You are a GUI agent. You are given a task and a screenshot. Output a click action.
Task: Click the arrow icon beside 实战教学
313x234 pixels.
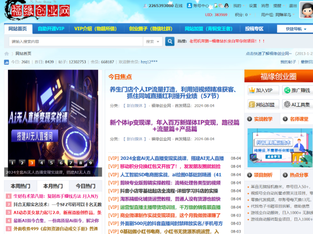[x=249, y=119]
